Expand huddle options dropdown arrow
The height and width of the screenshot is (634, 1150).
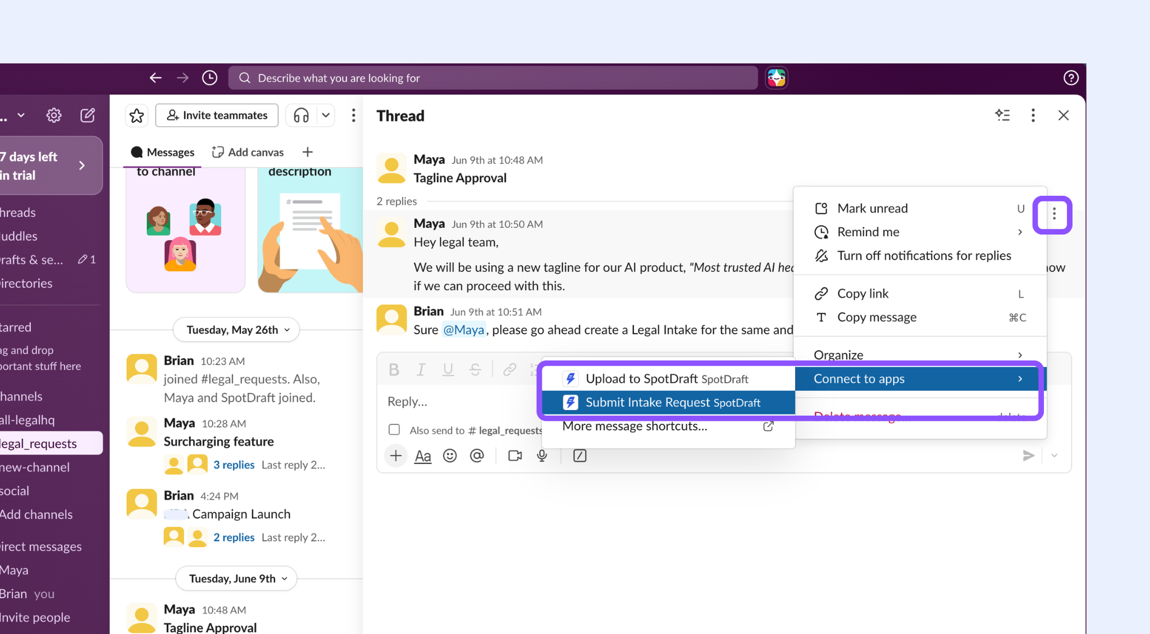326,116
